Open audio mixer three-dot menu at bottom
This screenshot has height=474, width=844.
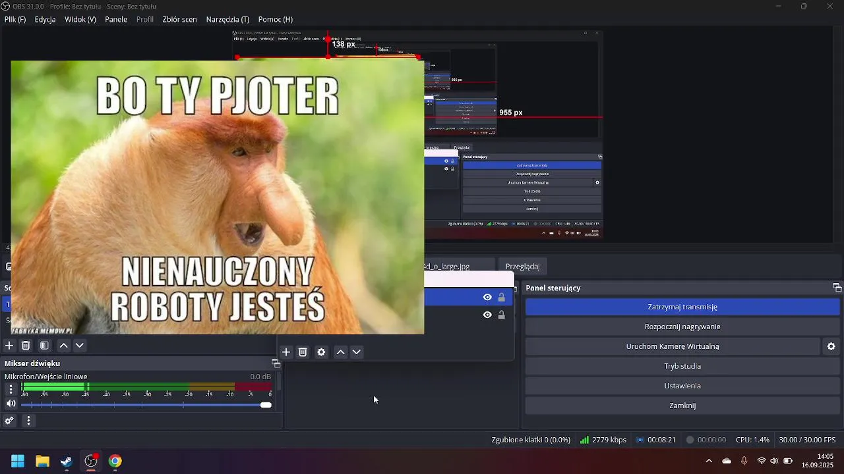(x=28, y=421)
